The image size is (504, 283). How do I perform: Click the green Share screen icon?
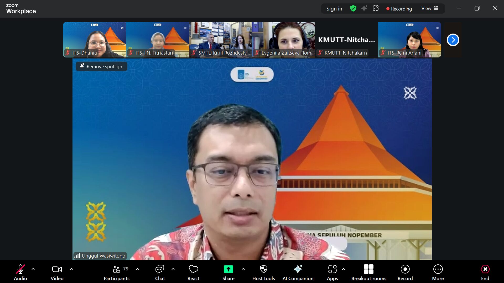pos(228,269)
